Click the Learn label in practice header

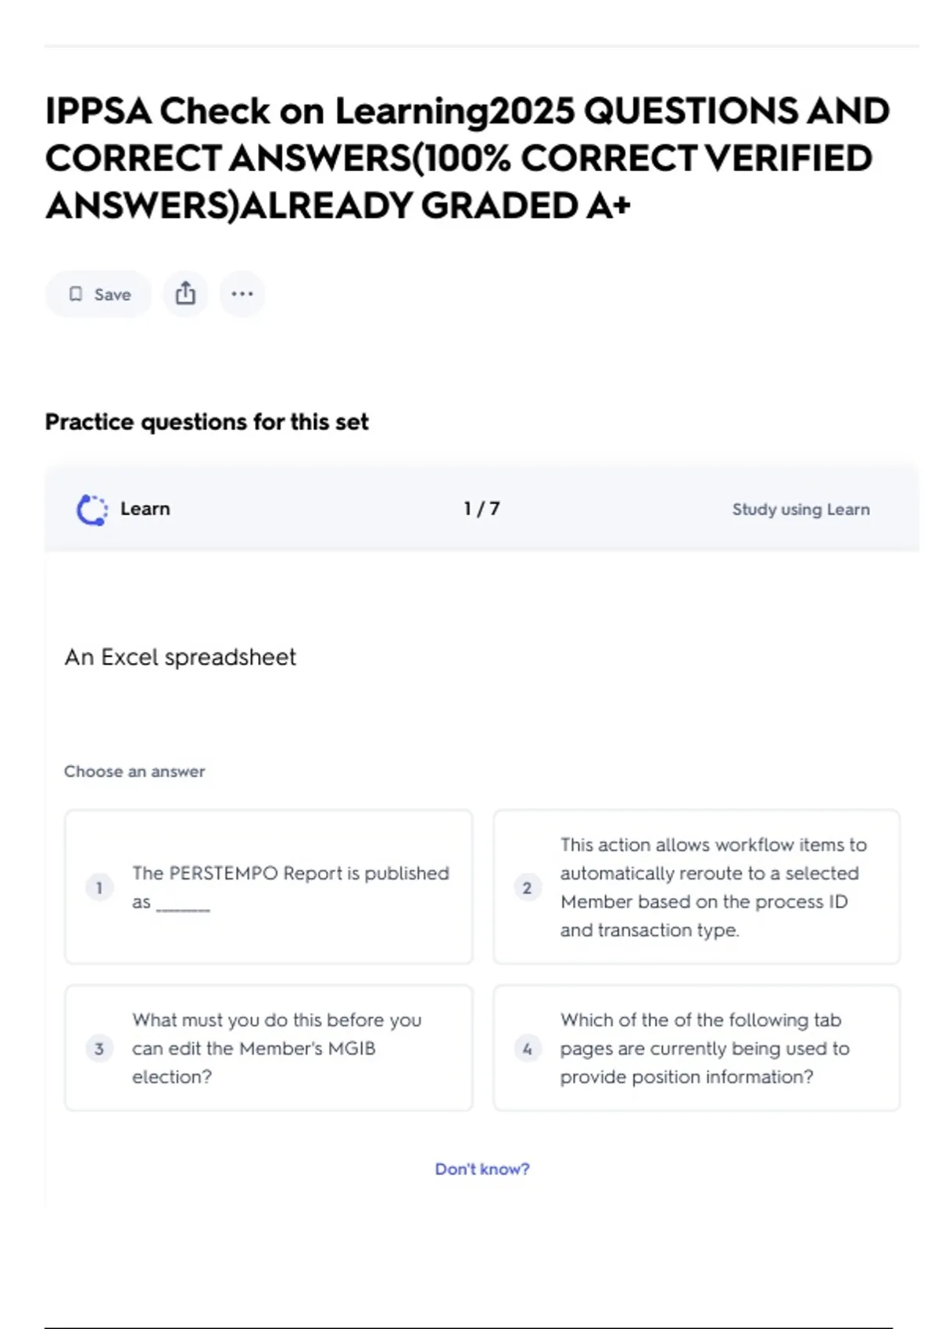(145, 509)
